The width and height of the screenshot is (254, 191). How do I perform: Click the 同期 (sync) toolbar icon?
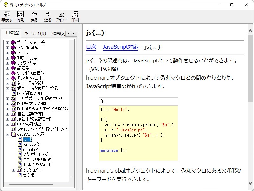(21, 16)
